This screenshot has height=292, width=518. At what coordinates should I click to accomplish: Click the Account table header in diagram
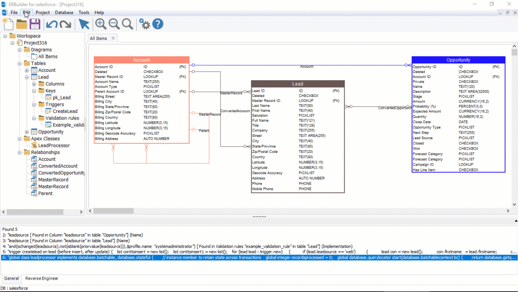click(x=141, y=60)
